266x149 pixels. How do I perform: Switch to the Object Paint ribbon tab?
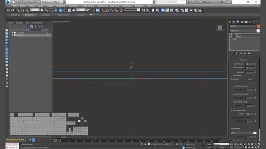tap(63, 15)
